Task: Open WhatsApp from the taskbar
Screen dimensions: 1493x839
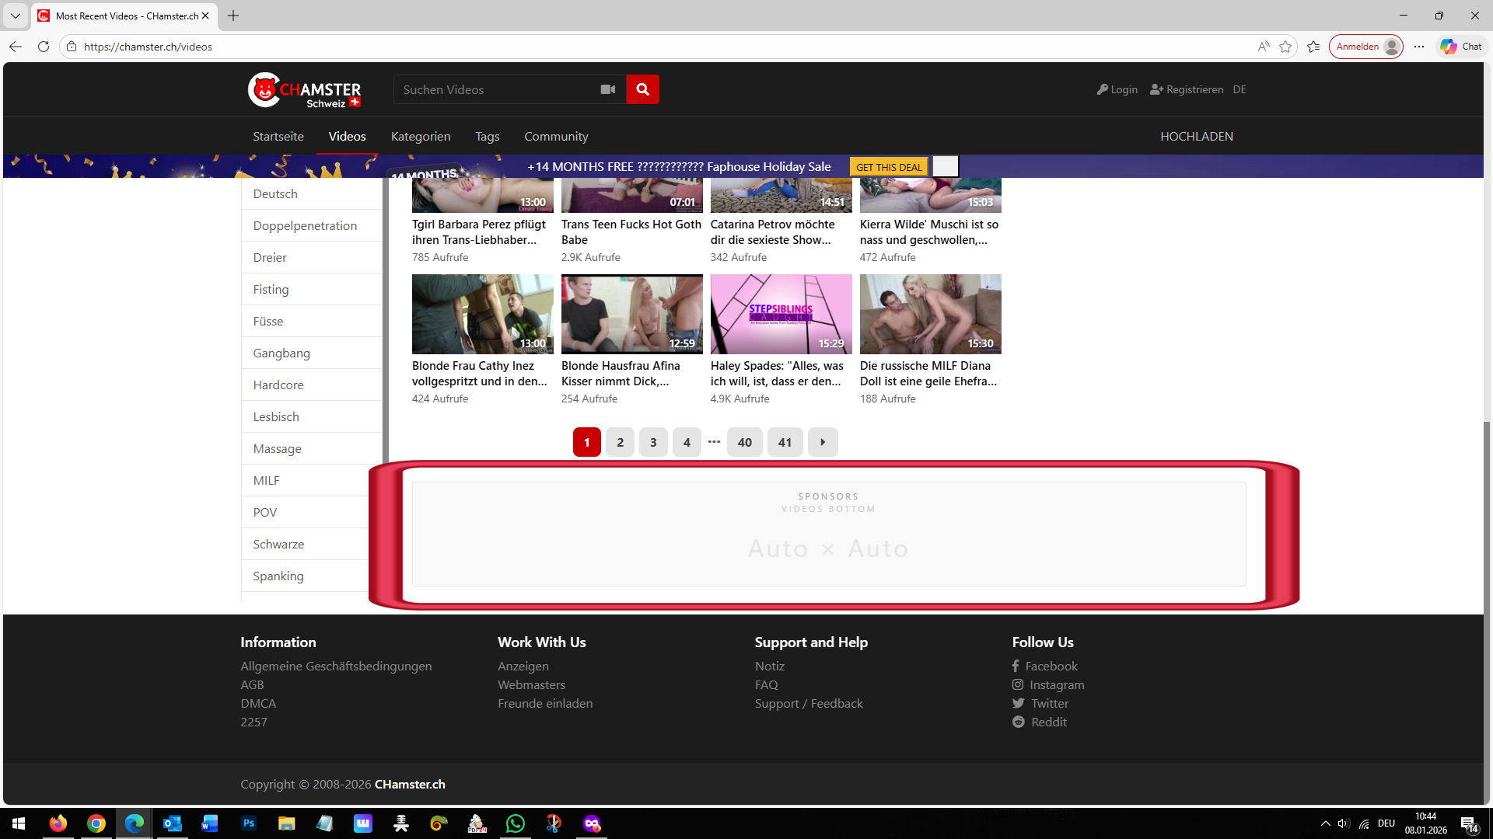Action: (516, 823)
